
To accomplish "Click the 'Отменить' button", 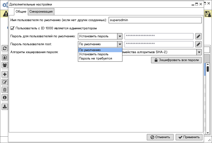I will point(160,137).
